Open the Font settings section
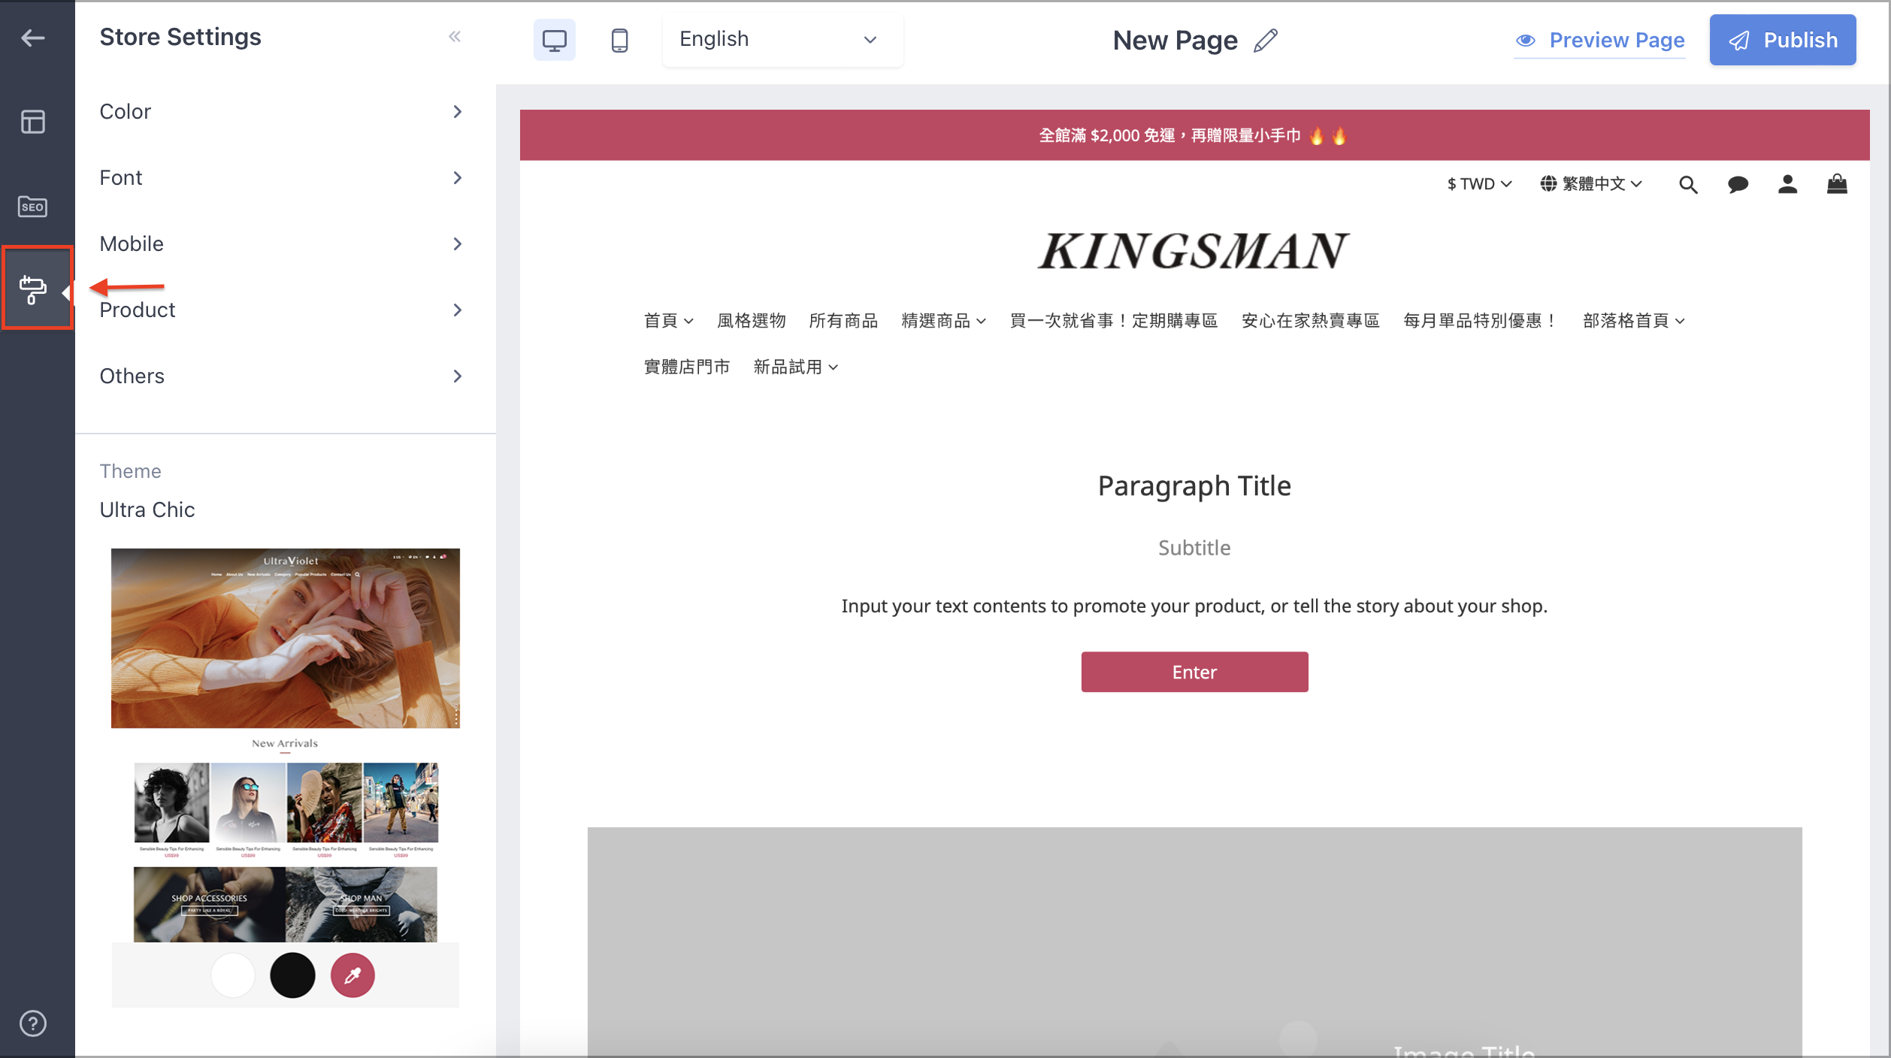Viewport: 1891px width, 1058px height. tap(282, 178)
